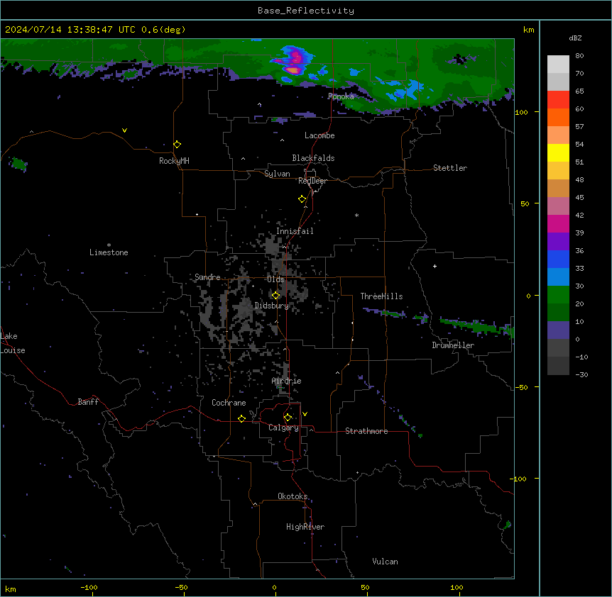Viewport: 612px width, 597px height.
Task: Click the Banff label
Action: [x=88, y=402]
